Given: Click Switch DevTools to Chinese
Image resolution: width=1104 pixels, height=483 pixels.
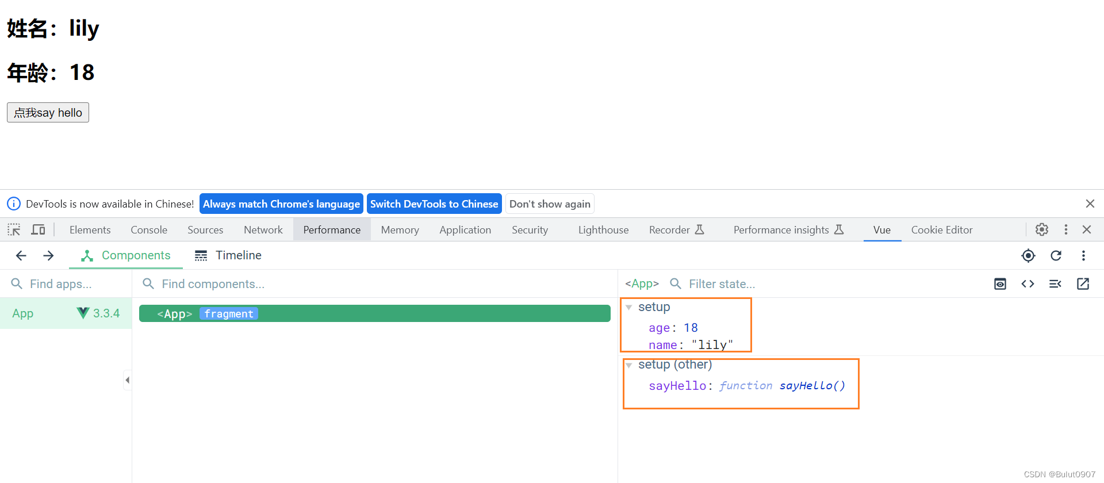Looking at the screenshot, I should [x=434, y=204].
